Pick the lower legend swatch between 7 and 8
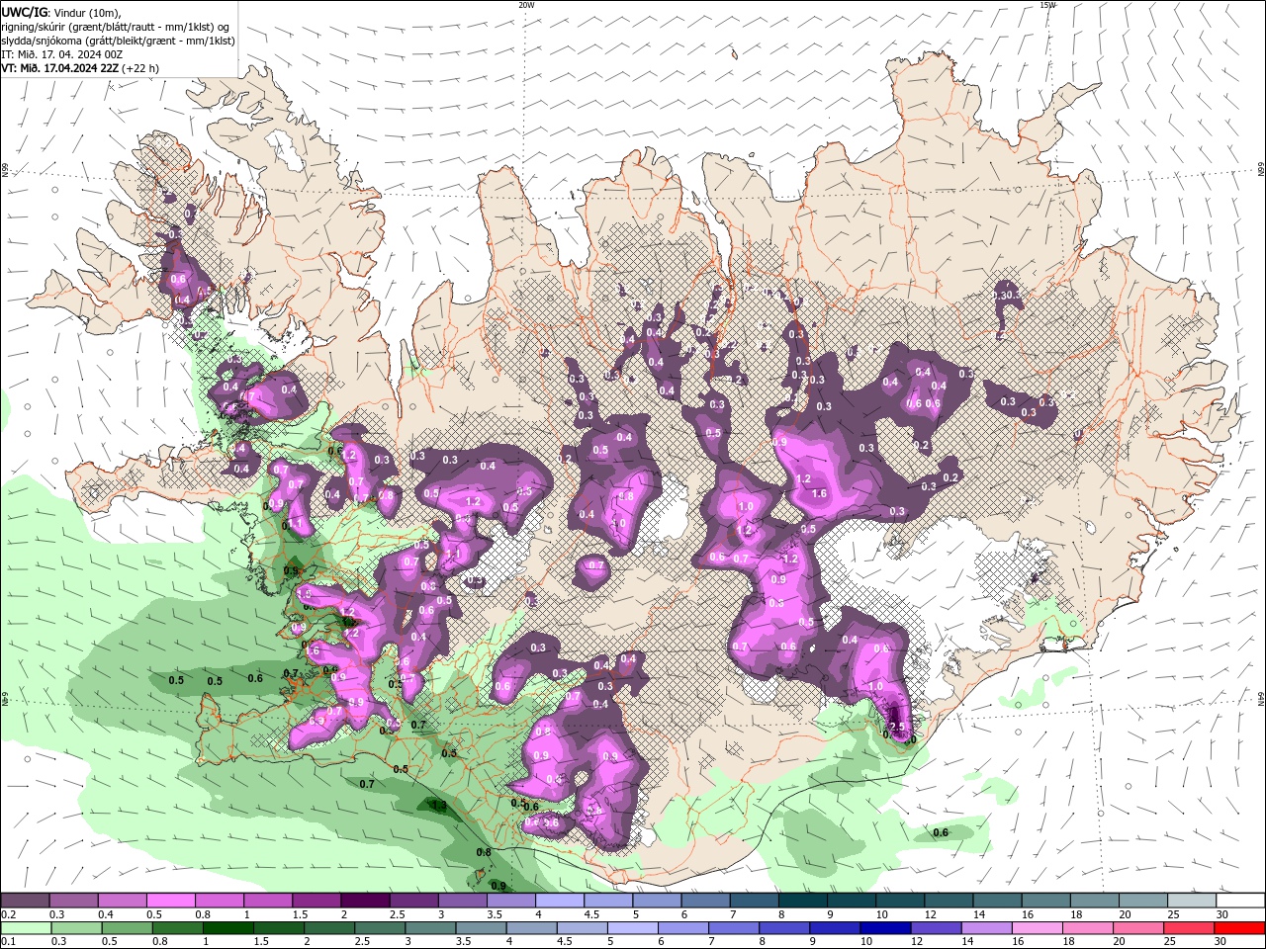Viewport: 1266px width, 949px height. [x=733, y=928]
